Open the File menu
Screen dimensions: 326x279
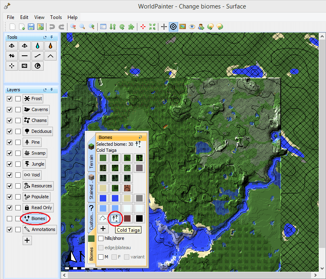tap(11, 17)
